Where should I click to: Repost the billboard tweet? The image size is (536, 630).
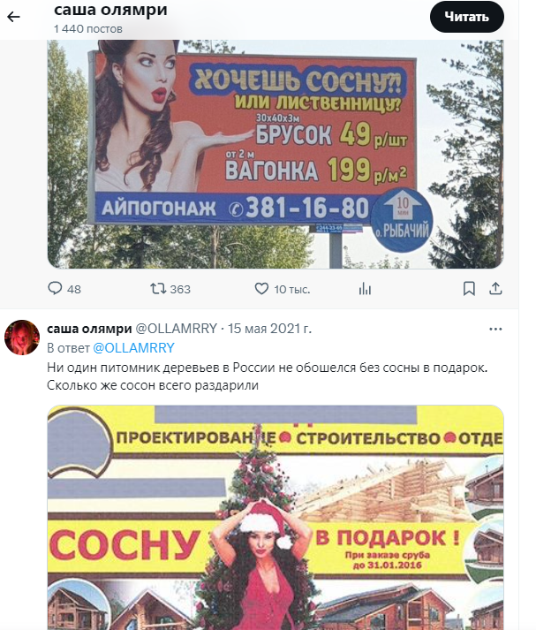tap(158, 288)
